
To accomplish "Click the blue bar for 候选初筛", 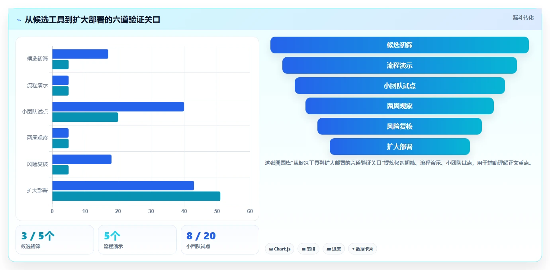I will click(80, 54).
